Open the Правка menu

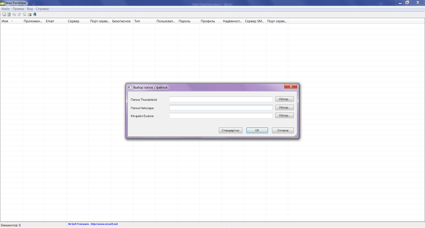tap(18, 9)
